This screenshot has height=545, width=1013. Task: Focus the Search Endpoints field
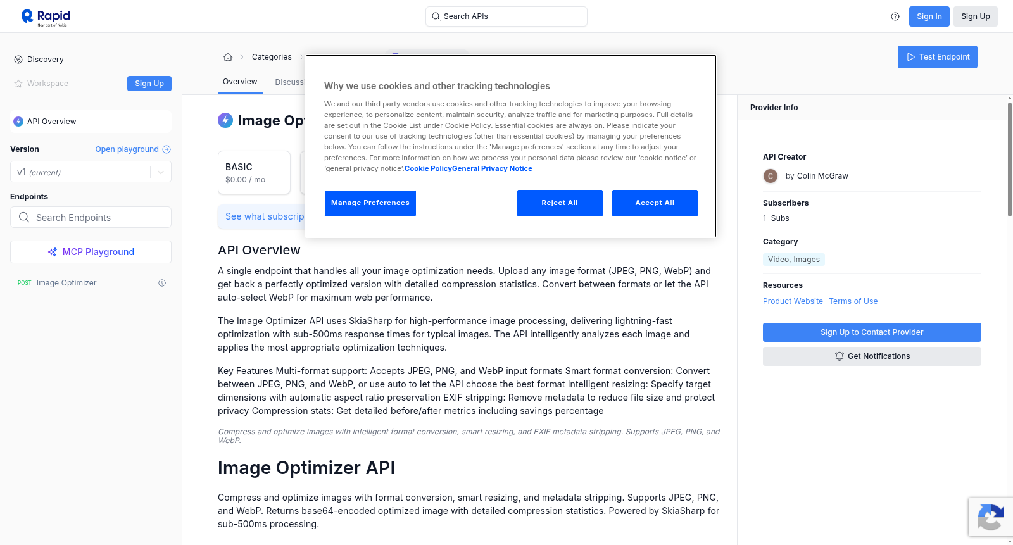(91, 217)
